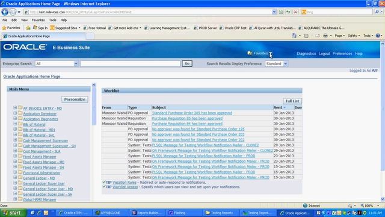Viewport: 385px width, 217px height.
Task: Click the Home icon in command bar
Action: (x=294, y=36)
